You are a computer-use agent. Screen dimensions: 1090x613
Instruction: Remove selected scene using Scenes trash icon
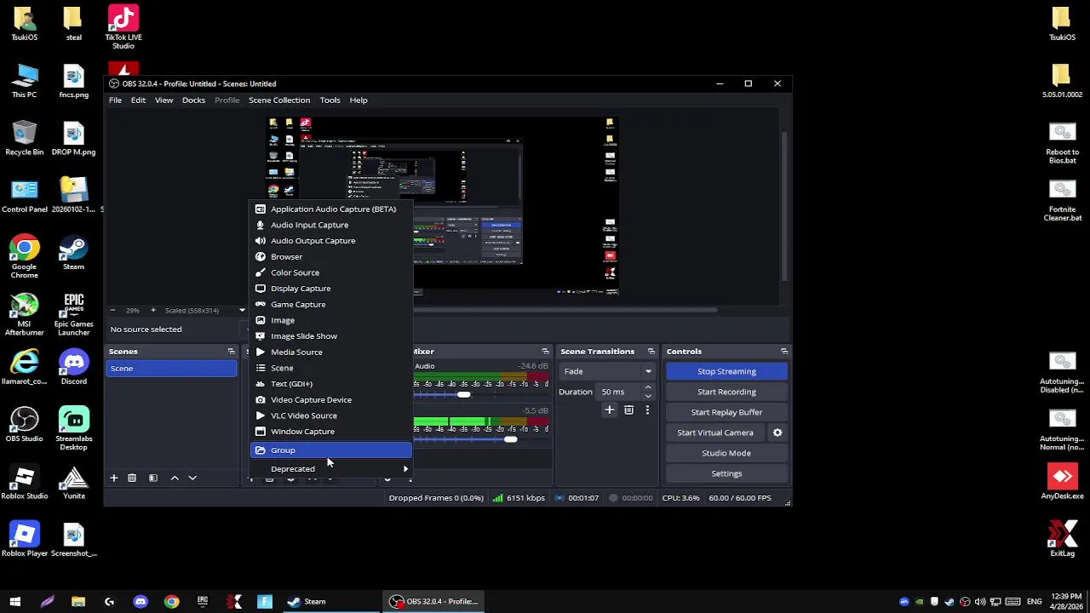132,478
